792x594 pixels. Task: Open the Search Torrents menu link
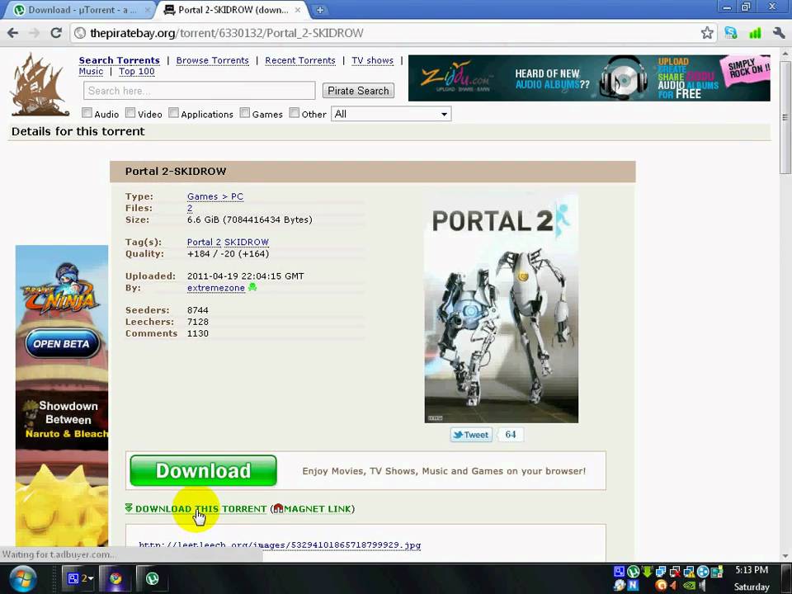click(119, 60)
